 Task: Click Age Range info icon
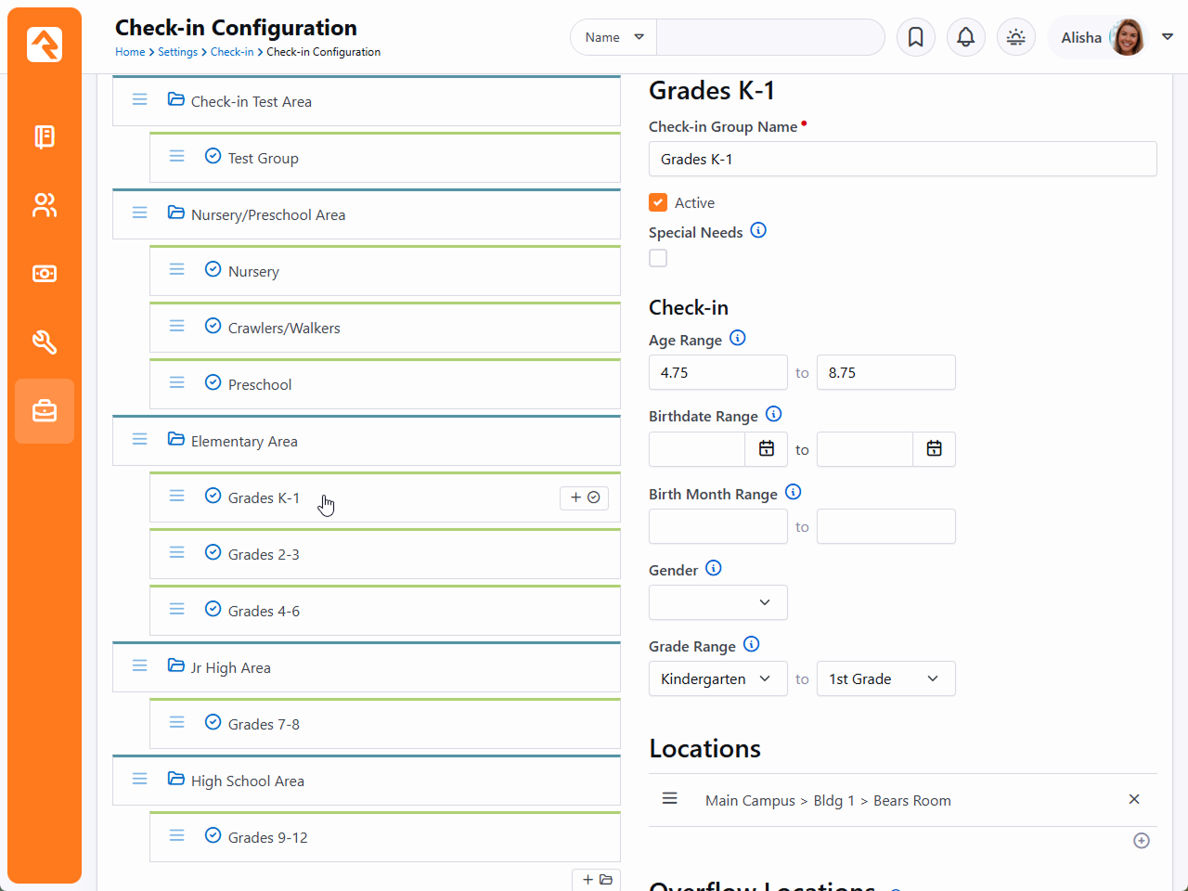click(738, 339)
